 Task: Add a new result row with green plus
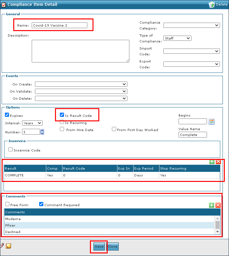pos(212,161)
